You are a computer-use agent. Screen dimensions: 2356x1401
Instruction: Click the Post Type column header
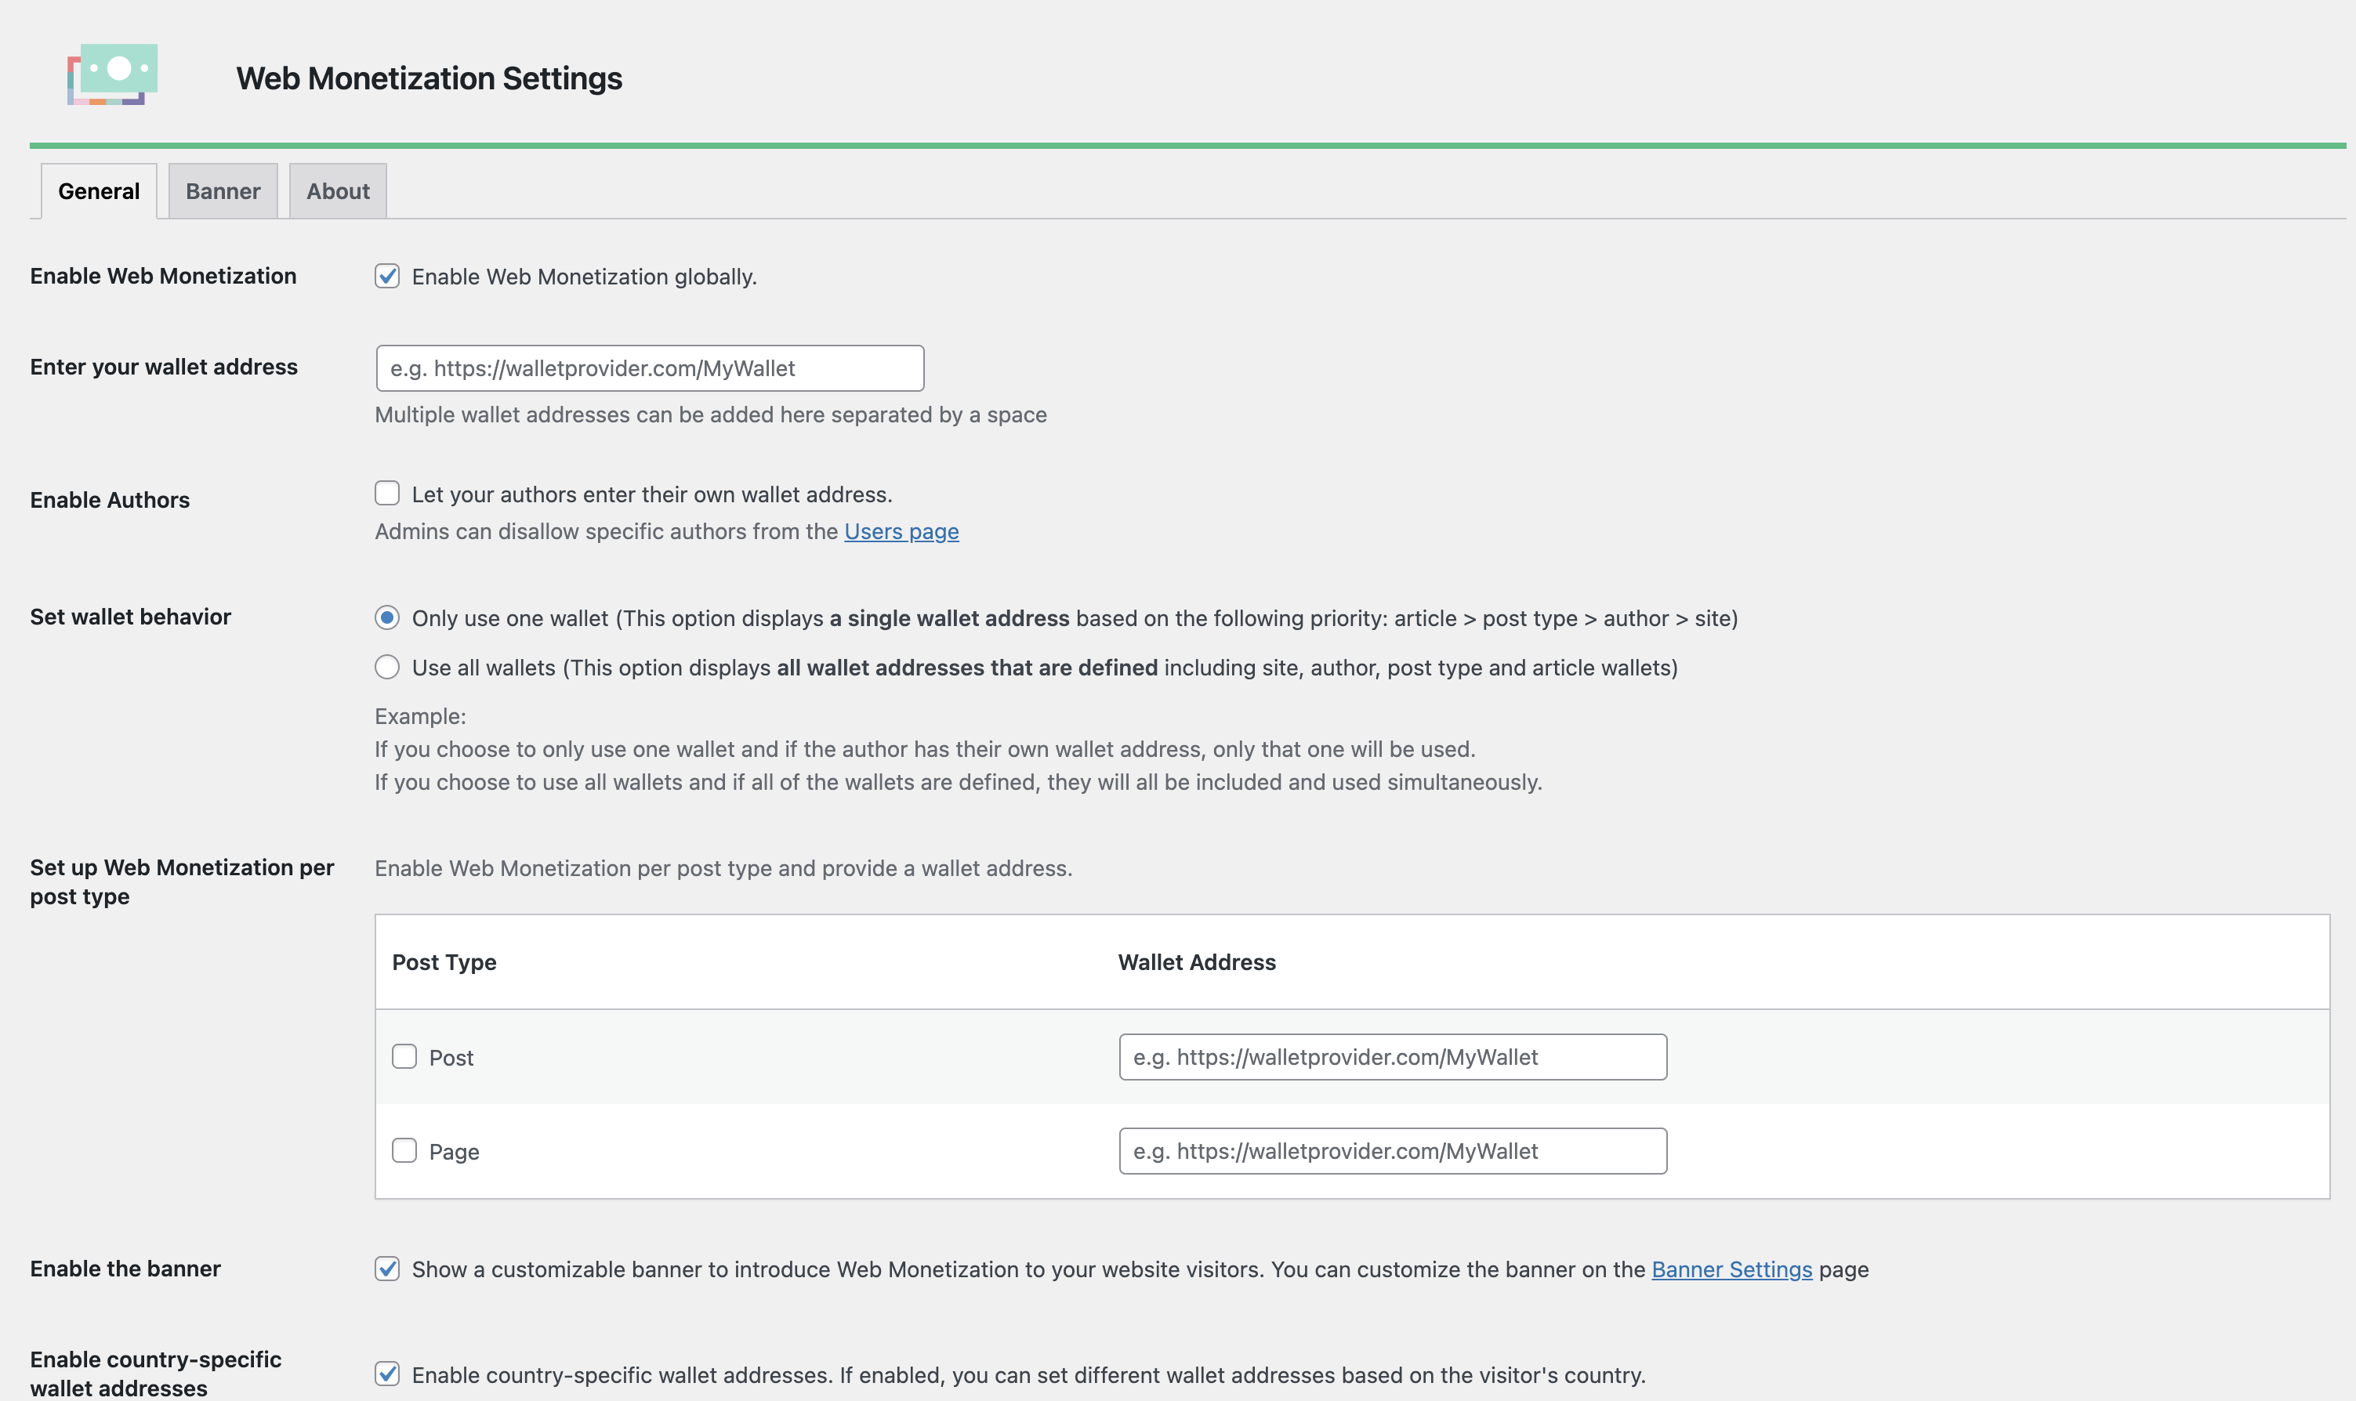444,962
